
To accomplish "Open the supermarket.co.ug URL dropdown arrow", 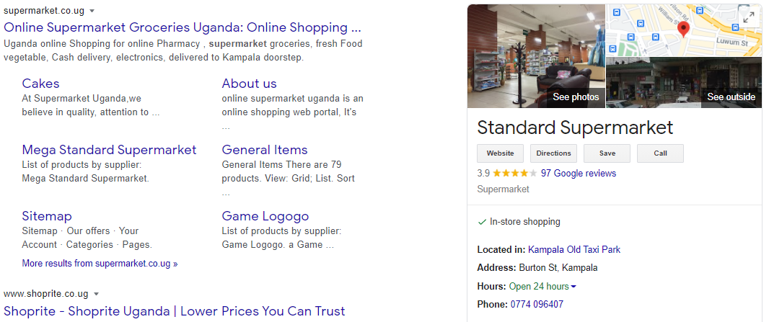I will pos(92,12).
